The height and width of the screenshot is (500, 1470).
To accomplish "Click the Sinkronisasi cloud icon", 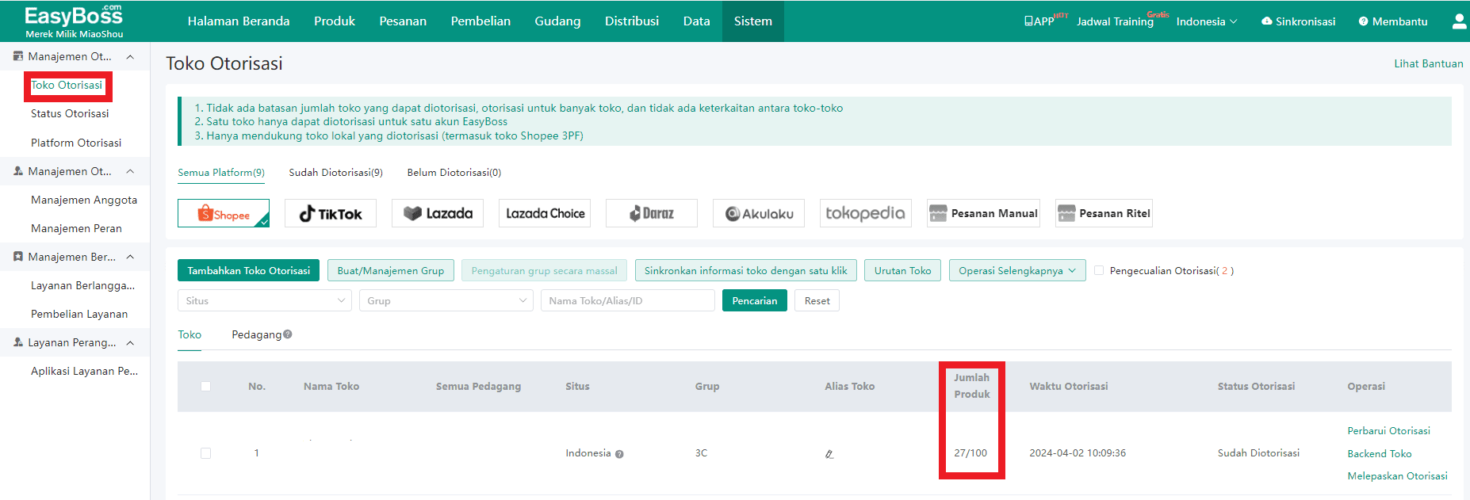I will [x=1267, y=21].
